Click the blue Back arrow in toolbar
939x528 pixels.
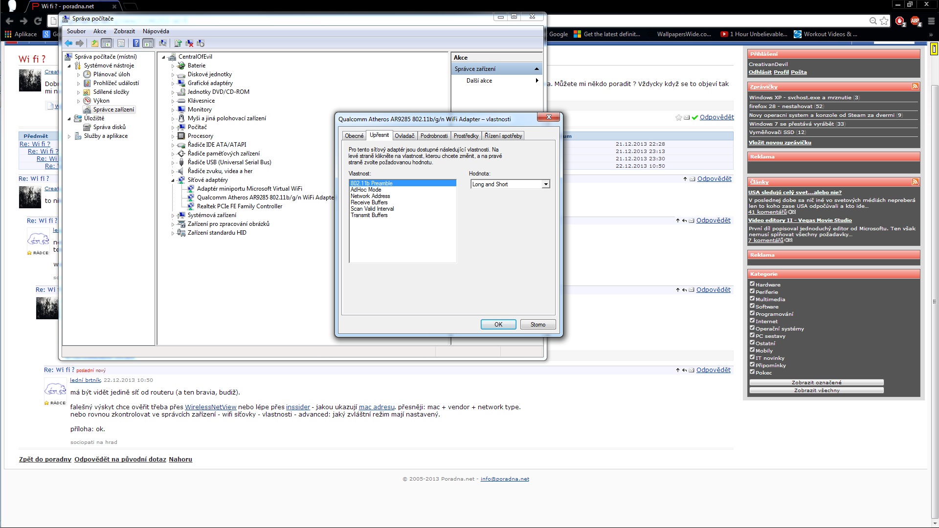click(x=68, y=43)
